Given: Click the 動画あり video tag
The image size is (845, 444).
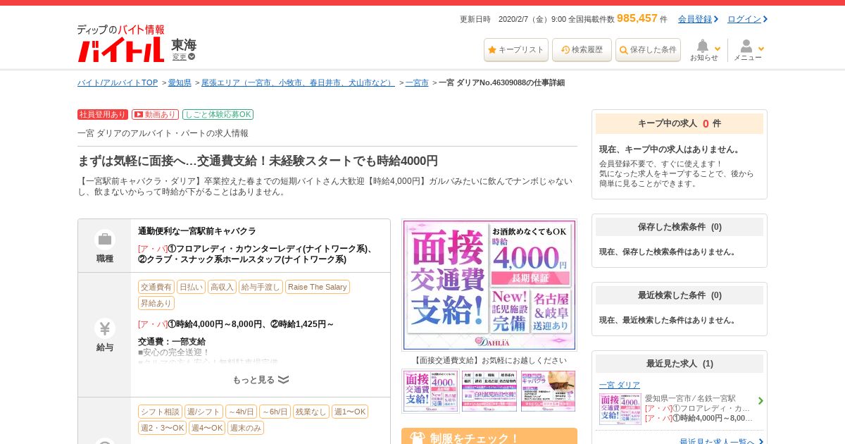Looking at the screenshot, I should 155,114.
